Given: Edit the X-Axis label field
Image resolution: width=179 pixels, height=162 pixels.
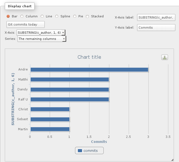Looking at the screenshot, I should tap(156, 17).
